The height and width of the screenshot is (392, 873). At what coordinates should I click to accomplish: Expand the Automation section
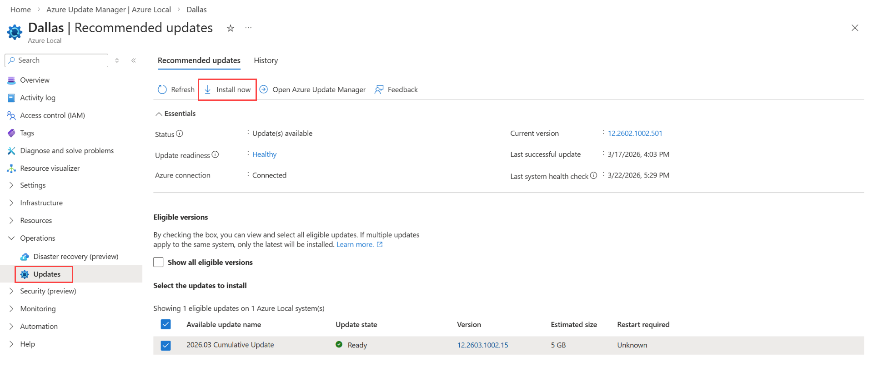point(11,327)
